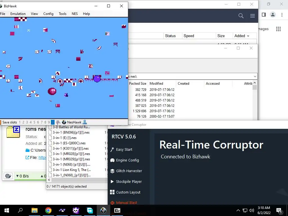The height and width of the screenshot is (216, 288).
Task: Show hidden system tray icons
Action: point(238,210)
